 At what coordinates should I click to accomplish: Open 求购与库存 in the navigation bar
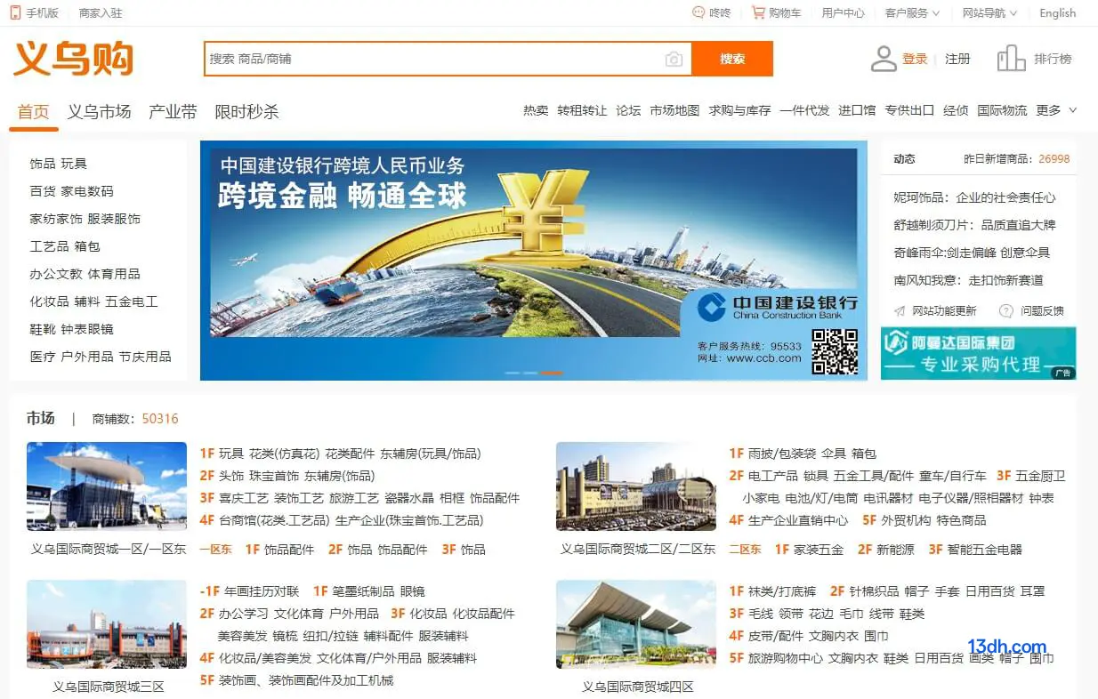pyautogui.click(x=739, y=110)
